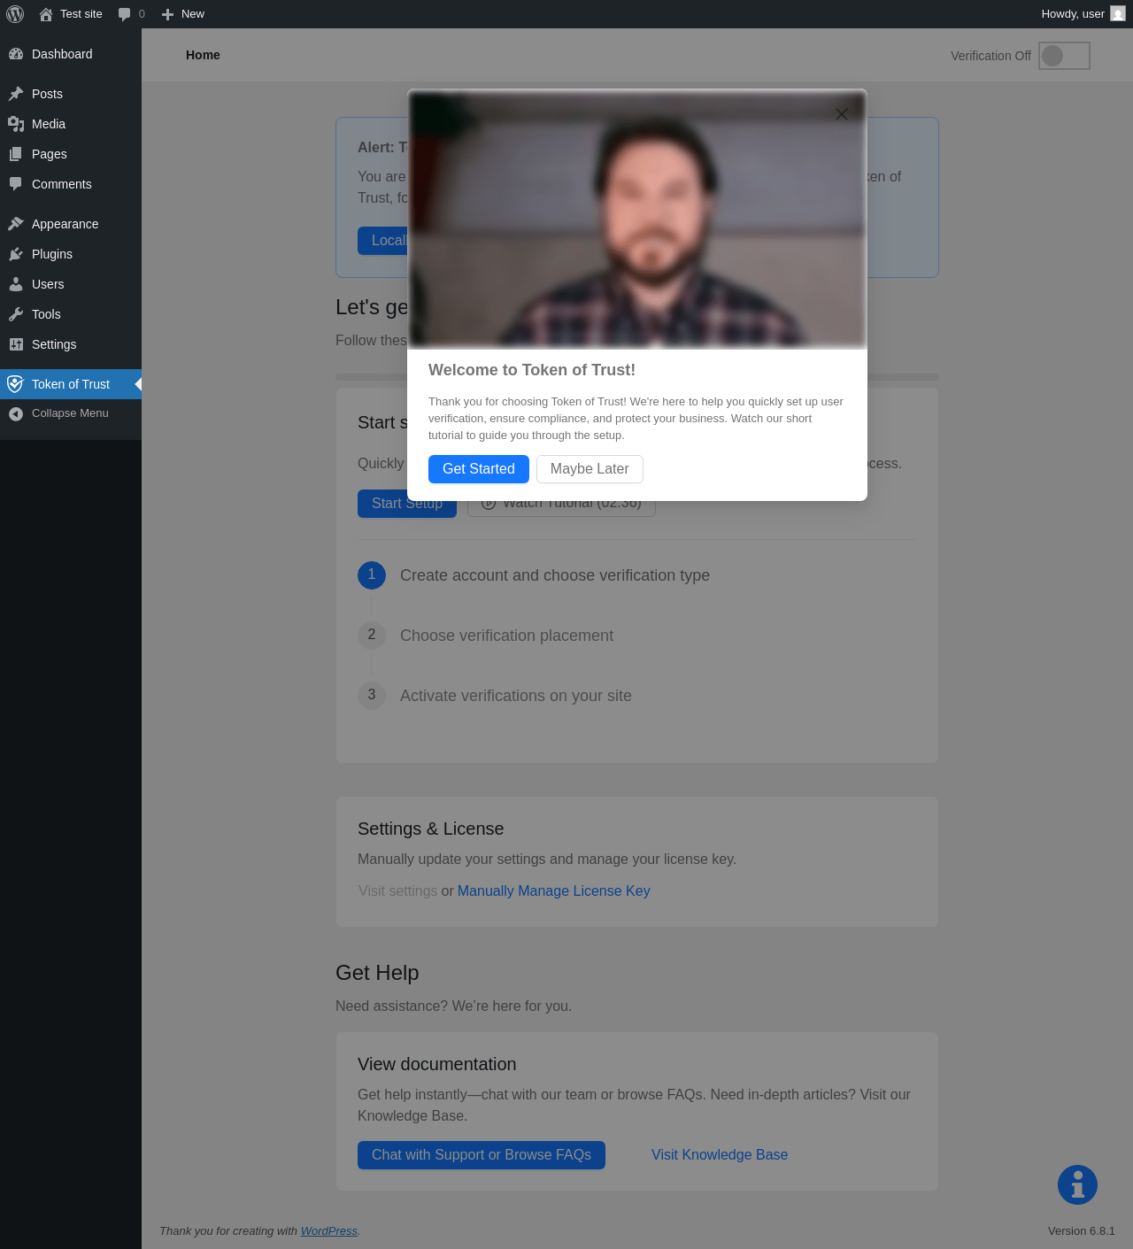
Task: Open Settings menu item
Action: [71, 344]
